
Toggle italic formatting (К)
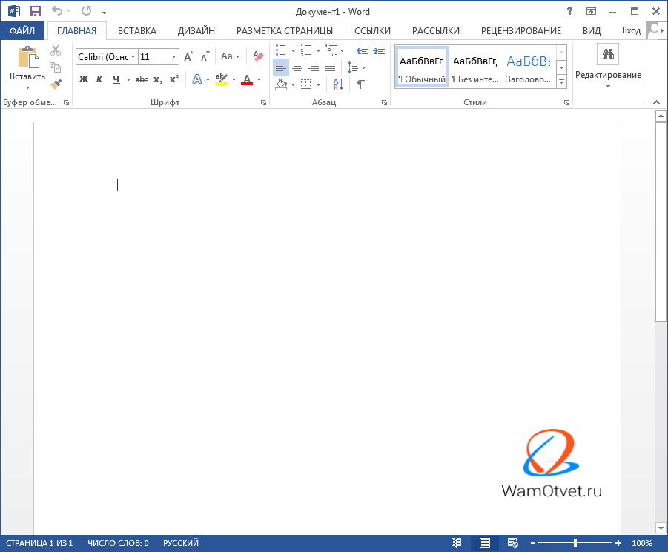pyautogui.click(x=99, y=79)
